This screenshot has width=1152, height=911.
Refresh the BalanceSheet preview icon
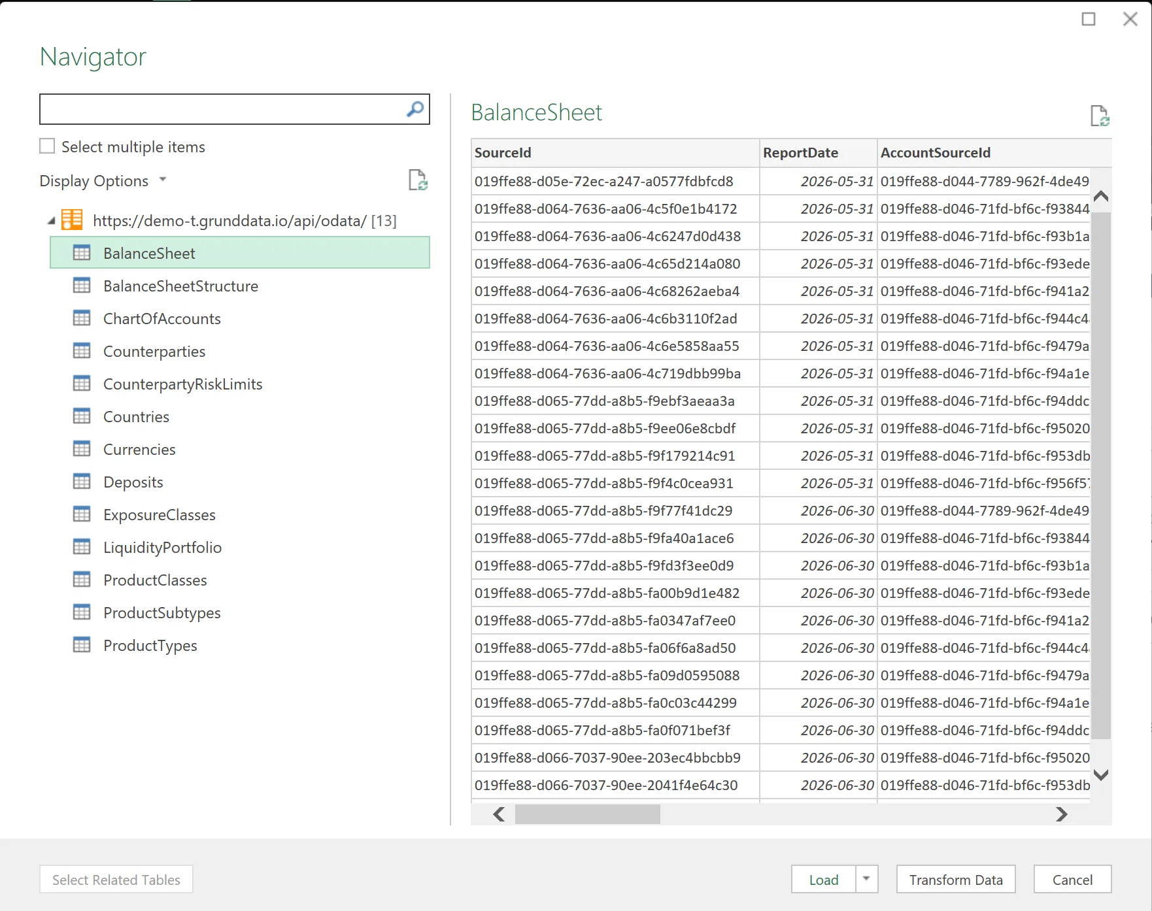(1100, 116)
